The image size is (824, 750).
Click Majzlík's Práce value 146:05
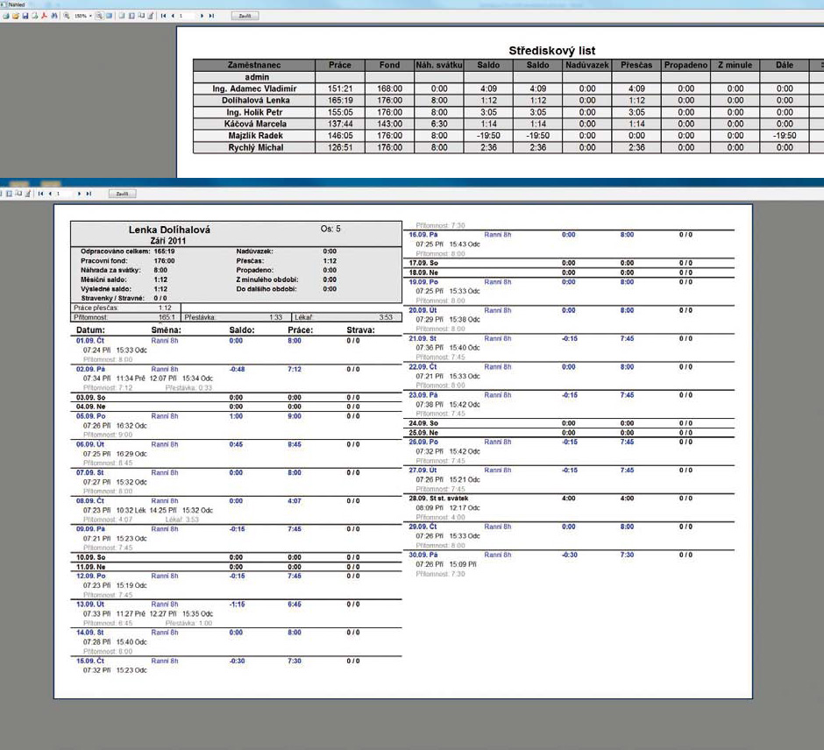[340, 136]
